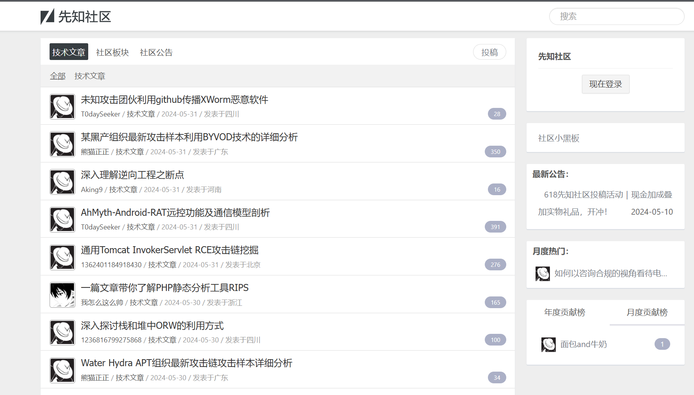Switch to 社区公告 tab

tap(156, 52)
